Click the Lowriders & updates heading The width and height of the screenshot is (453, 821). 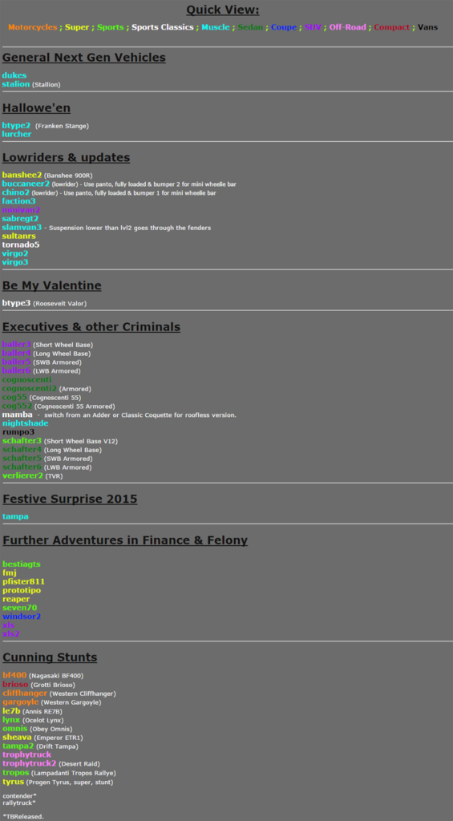tap(66, 158)
